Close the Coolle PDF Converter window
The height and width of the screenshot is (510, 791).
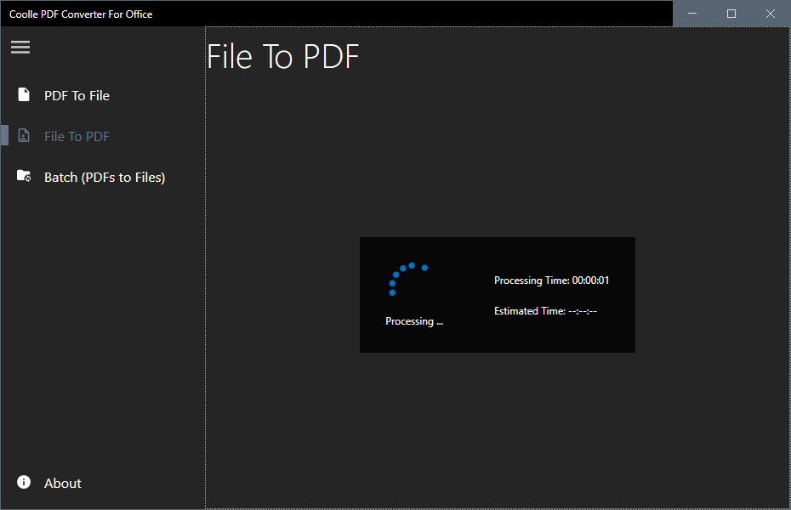[771, 14]
